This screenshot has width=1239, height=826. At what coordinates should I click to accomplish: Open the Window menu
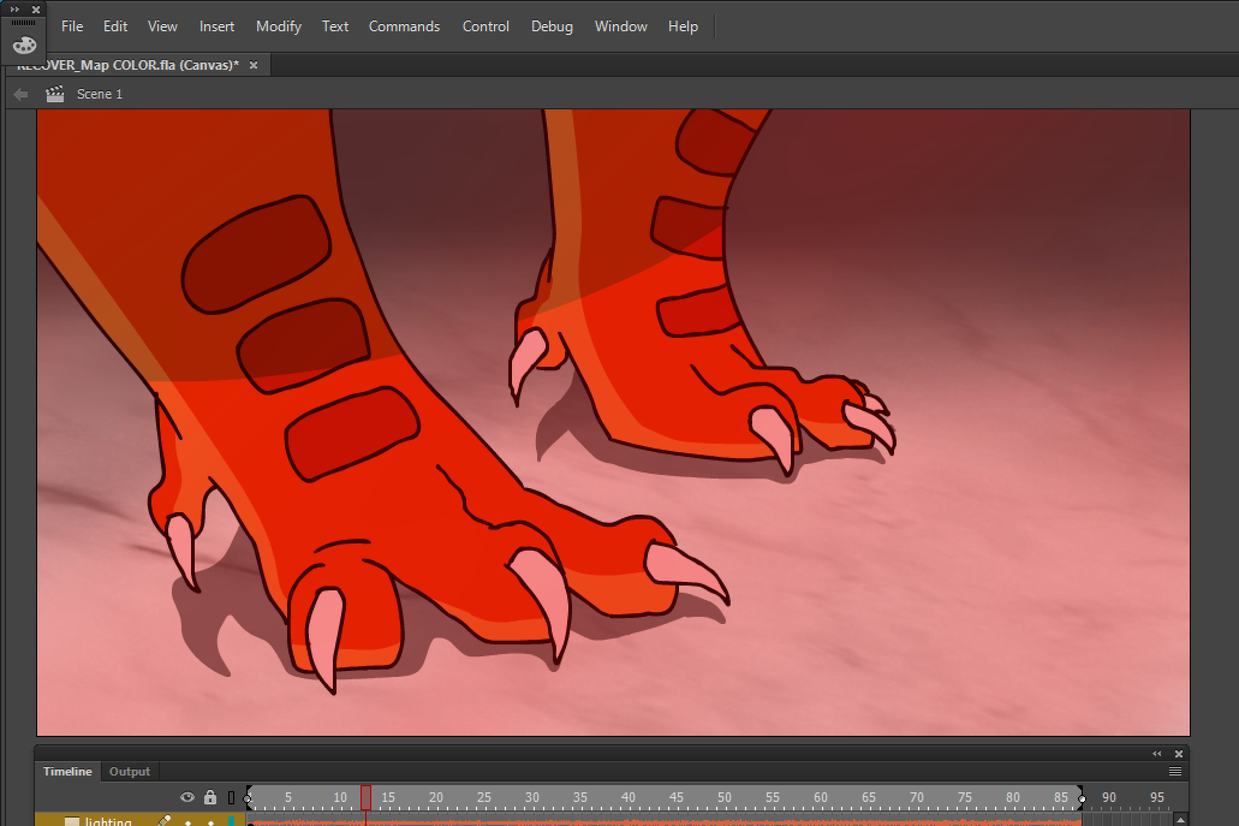tap(621, 26)
